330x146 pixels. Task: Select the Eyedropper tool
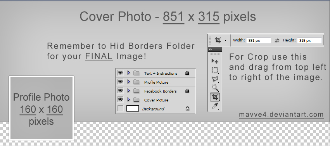pos(215,106)
